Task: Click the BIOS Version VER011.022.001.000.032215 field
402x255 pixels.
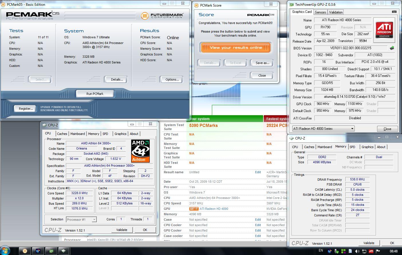Action: 351,48
